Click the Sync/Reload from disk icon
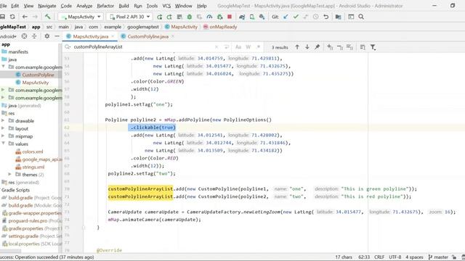This screenshot has height=261, width=465. [12, 17]
